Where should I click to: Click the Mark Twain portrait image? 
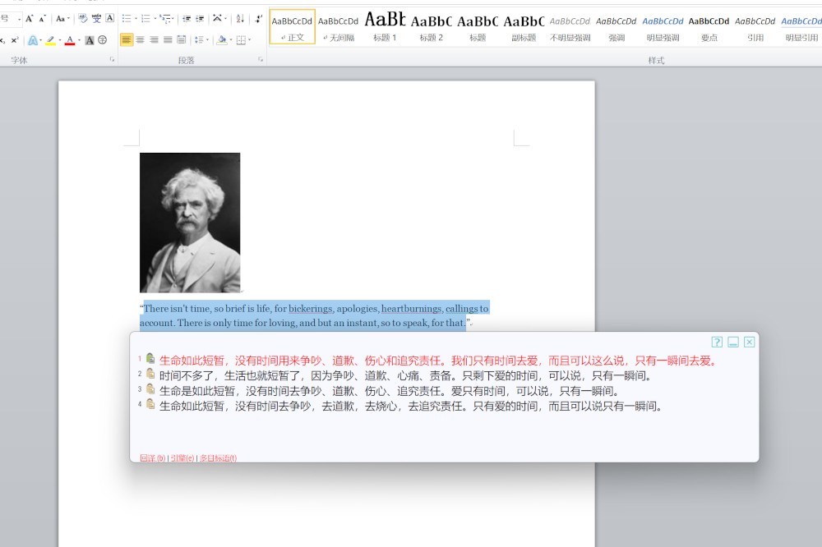point(190,222)
